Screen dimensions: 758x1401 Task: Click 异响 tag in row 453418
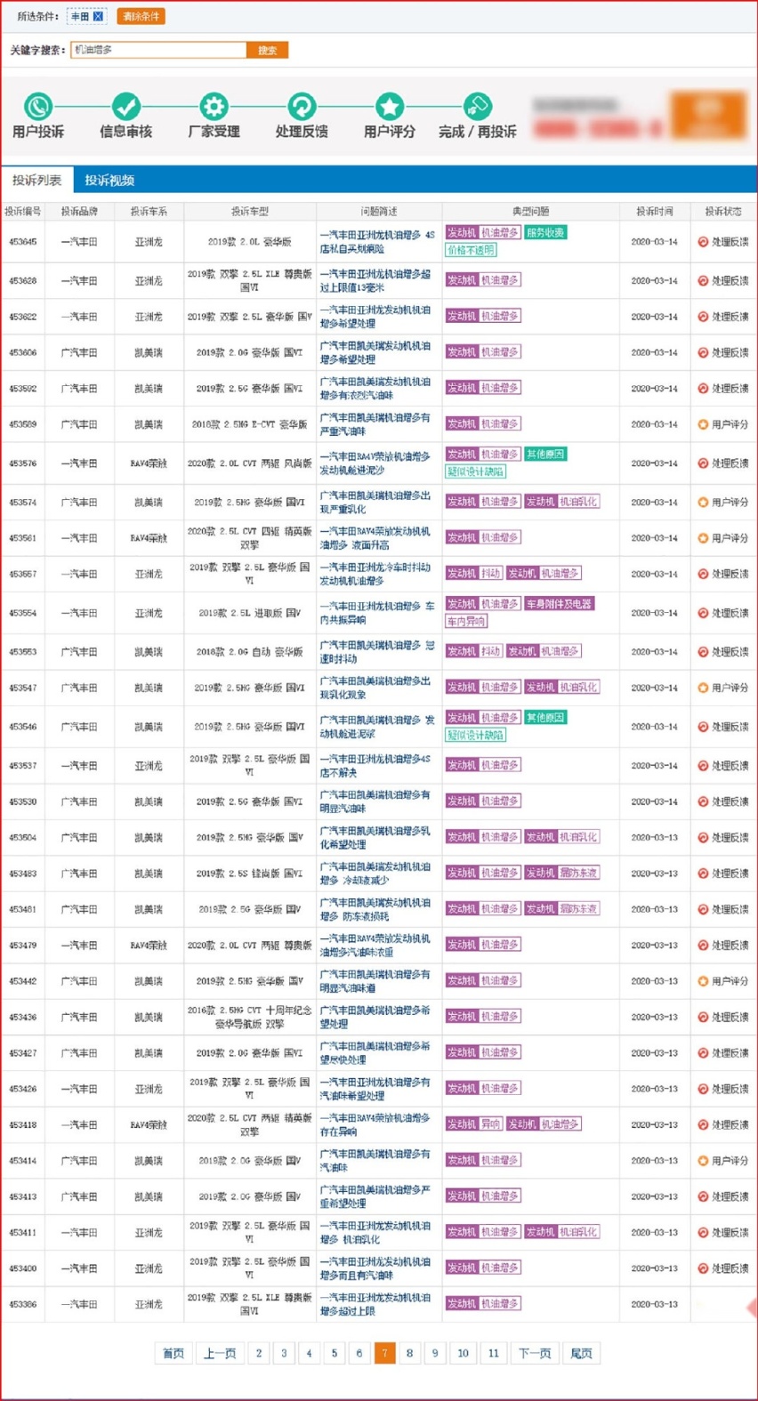coord(492,1124)
